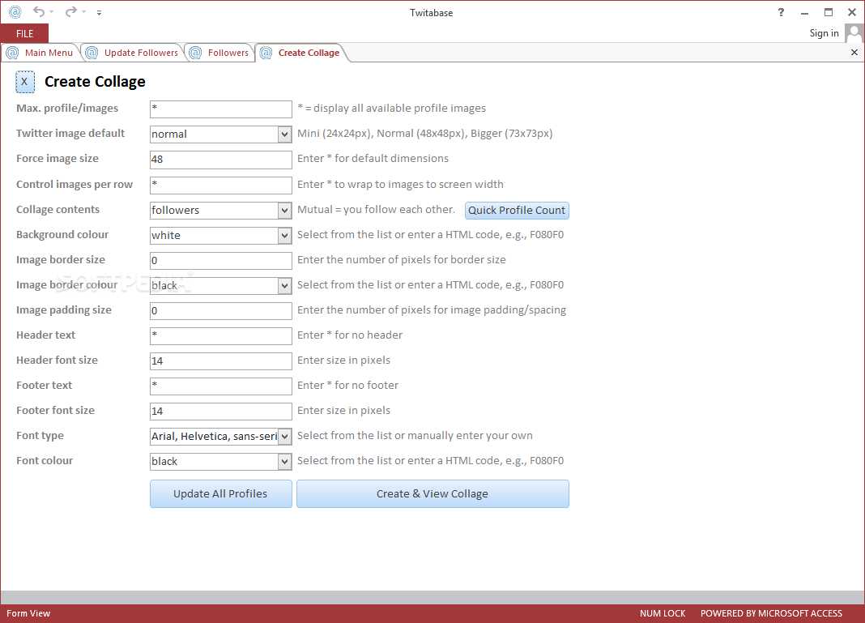Click the Image border size field
This screenshot has height=623, width=865.
(x=220, y=260)
